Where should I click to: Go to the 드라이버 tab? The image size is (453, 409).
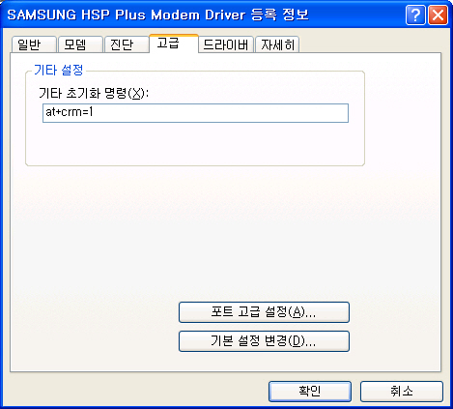point(226,44)
